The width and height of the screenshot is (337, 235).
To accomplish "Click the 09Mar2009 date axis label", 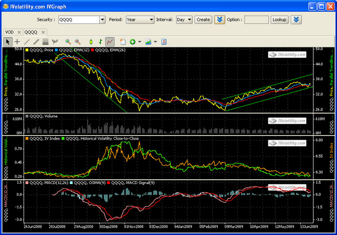I will 233,226.
